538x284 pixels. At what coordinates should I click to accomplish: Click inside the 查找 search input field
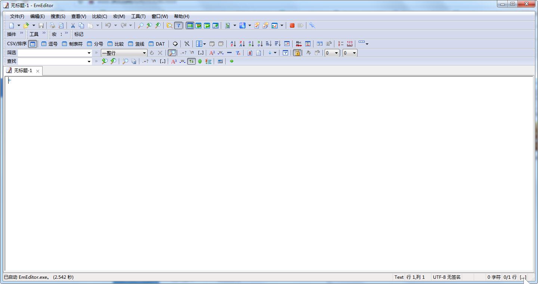52,61
